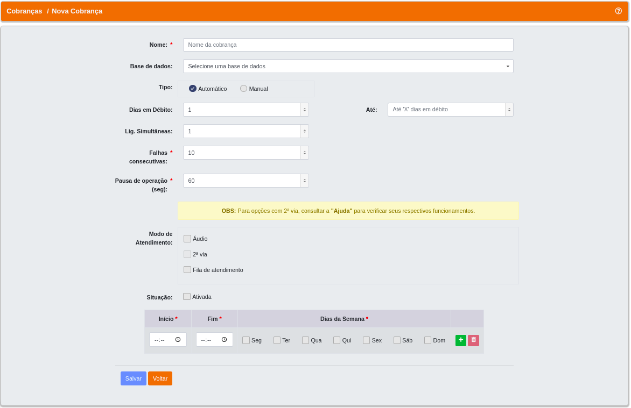Click the green add schedule row button
The image size is (631, 408).
pyautogui.click(x=460, y=340)
